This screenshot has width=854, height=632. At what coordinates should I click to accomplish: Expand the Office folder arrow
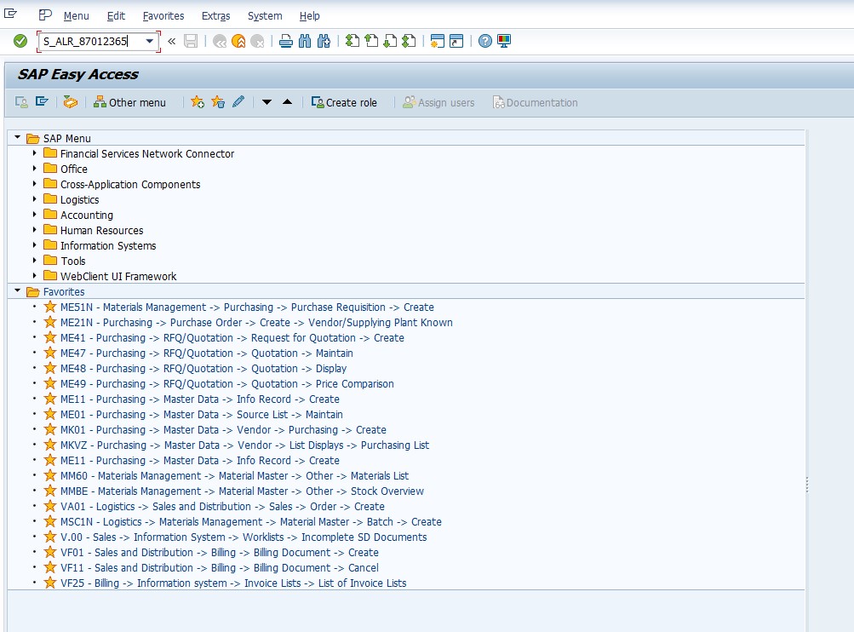click(34, 169)
